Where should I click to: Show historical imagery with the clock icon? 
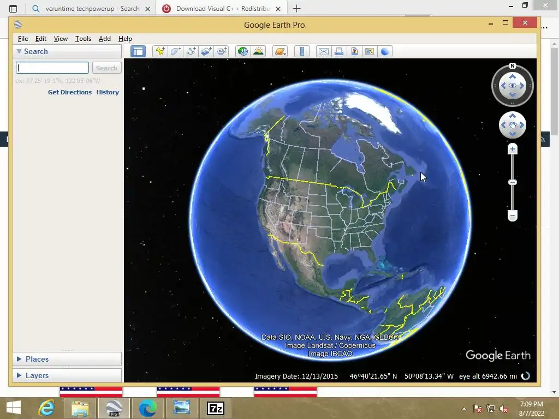243,52
